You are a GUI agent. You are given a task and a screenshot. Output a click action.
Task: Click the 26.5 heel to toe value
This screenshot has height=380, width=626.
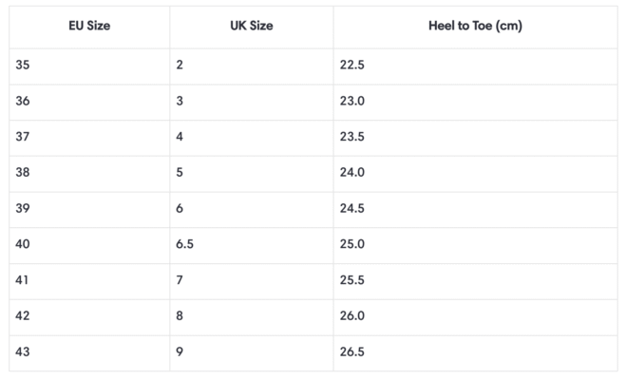pos(352,352)
